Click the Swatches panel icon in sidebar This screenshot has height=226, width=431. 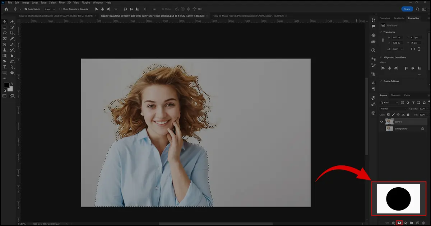pos(384,18)
